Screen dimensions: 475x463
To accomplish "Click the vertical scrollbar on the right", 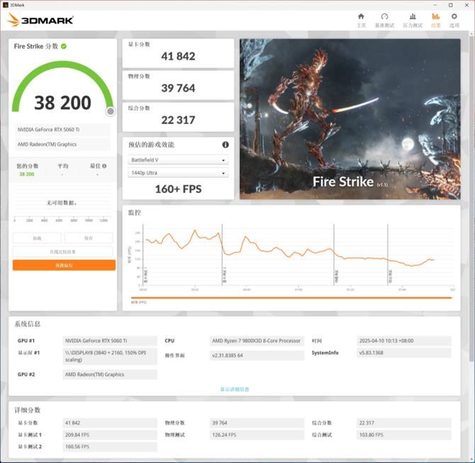I will click(x=472, y=197).
